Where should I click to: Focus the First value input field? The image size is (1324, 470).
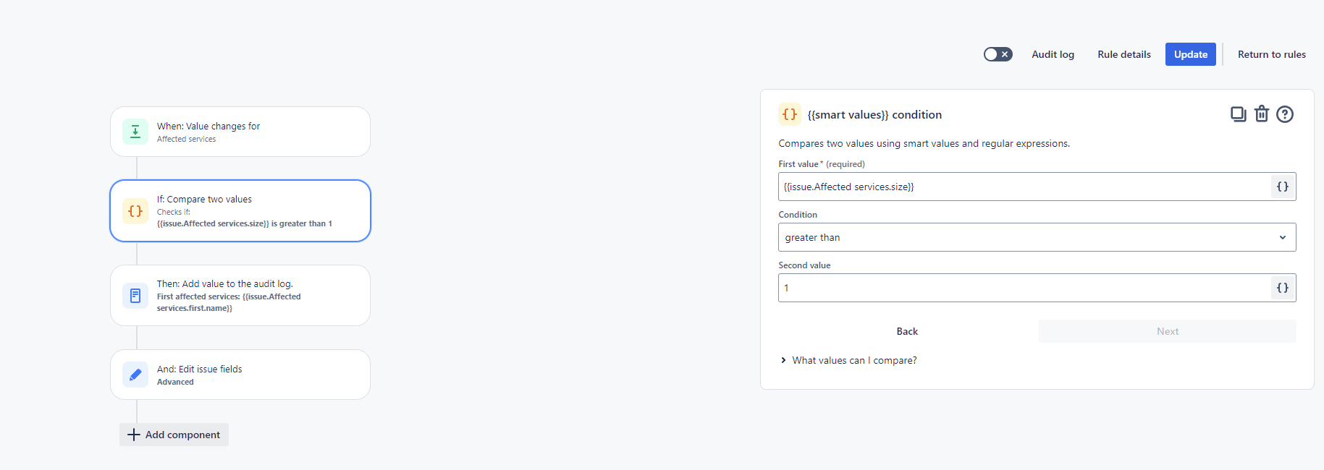(x=1024, y=187)
